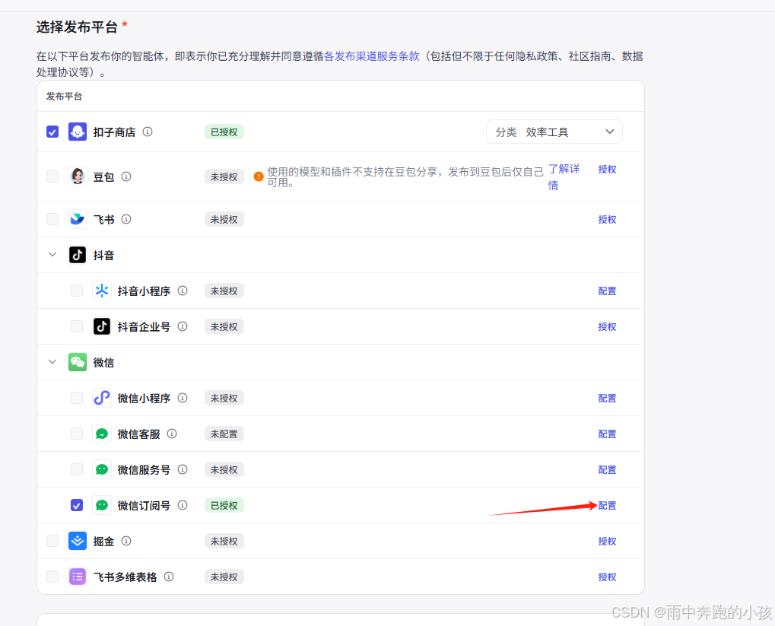This screenshot has width=775, height=626.
Task: Click 授权 for 飞书多维表格
Action: pyautogui.click(x=607, y=577)
